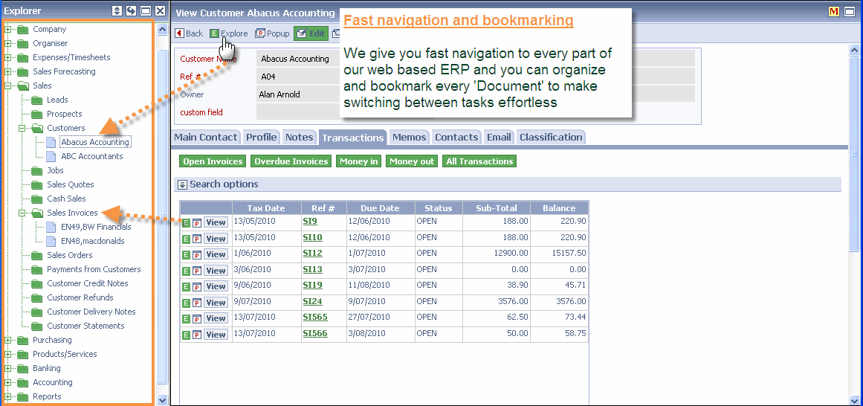Expand the Organiser tree node
This screenshot has width=863, height=406.
point(8,44)
